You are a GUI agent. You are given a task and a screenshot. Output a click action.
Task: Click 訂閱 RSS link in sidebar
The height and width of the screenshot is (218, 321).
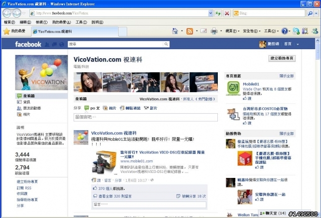[x=24, y=188]
